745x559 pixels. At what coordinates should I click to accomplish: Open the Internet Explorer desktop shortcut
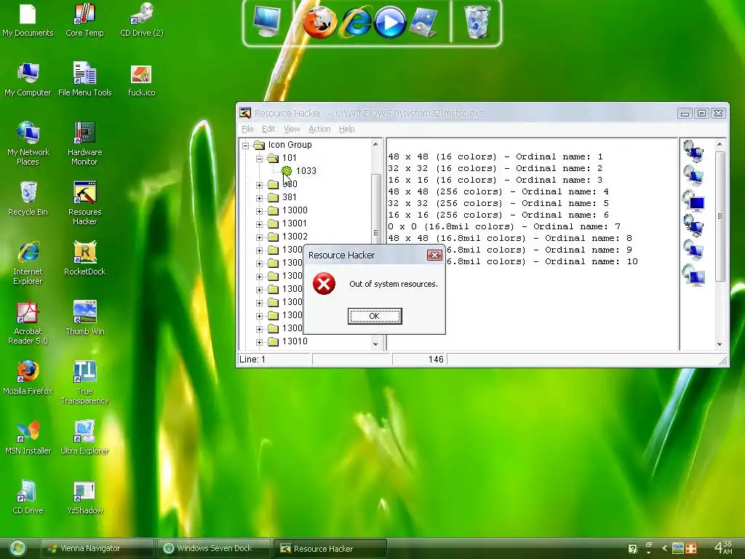click(x=28, y=263)
